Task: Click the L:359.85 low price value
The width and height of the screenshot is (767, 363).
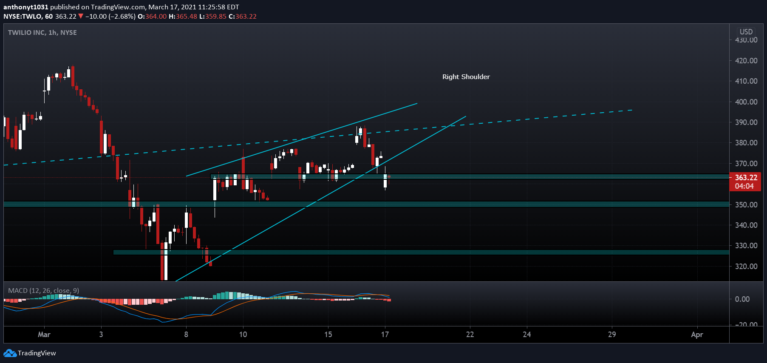Action: (213, 17)
